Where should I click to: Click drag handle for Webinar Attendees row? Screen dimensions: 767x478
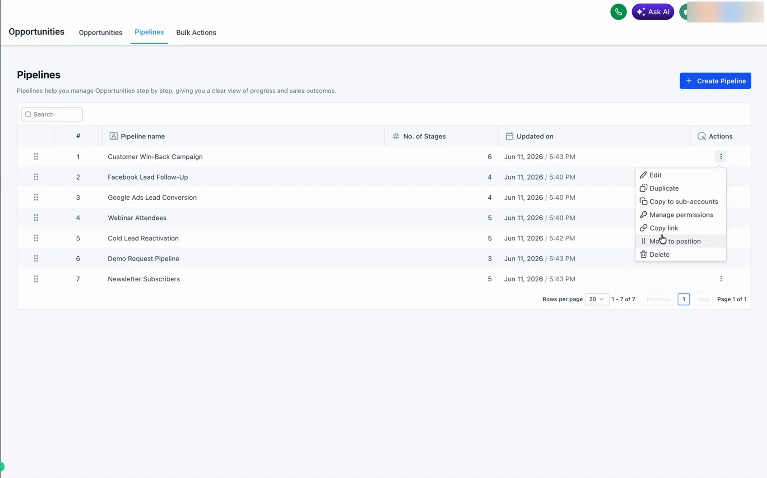tap(36, 217)
